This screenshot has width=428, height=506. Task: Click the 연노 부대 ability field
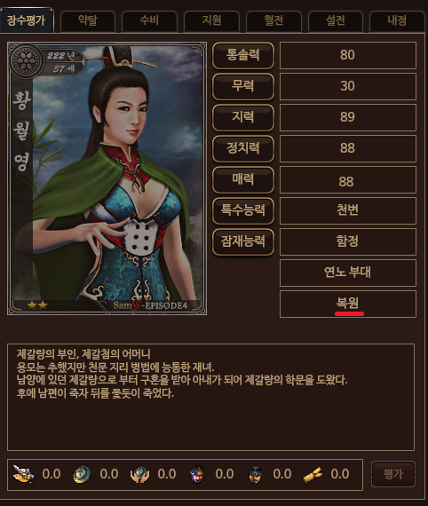pyautogui.click(x=348, y=273)
